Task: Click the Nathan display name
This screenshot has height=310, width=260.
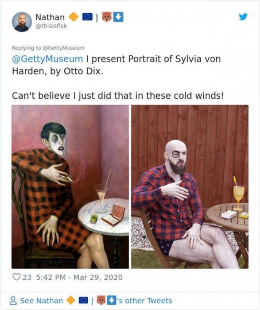Action: click(x=50, y=17)
